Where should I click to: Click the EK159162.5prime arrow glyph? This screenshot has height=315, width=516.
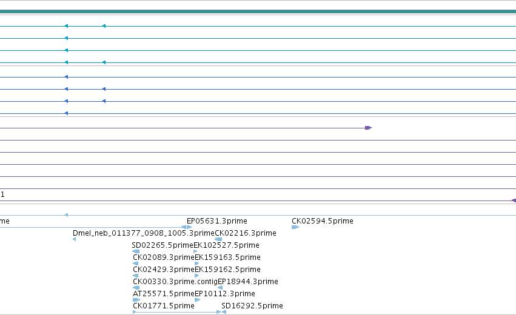(x=197, y=276)
